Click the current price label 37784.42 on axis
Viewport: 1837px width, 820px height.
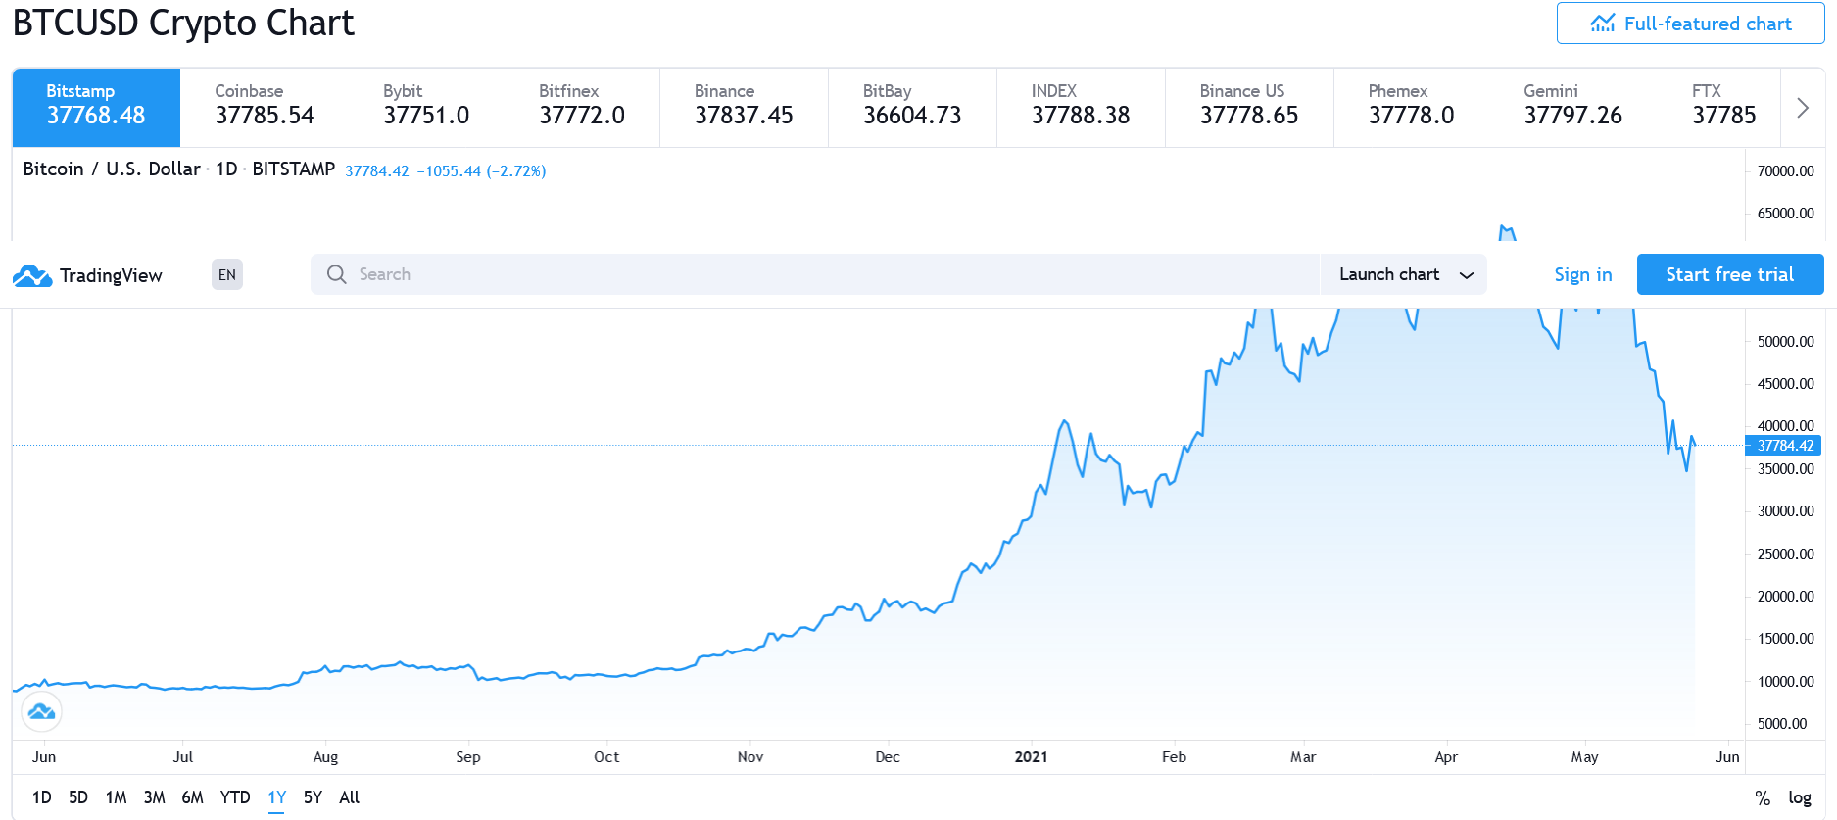(x=1783, y=445)
